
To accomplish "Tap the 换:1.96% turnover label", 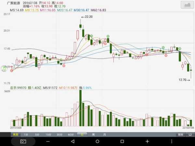I will click(x=85, y=88).
